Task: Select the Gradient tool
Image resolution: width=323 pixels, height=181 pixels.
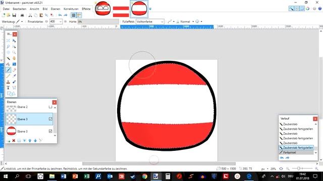Action: click(14, 64)
